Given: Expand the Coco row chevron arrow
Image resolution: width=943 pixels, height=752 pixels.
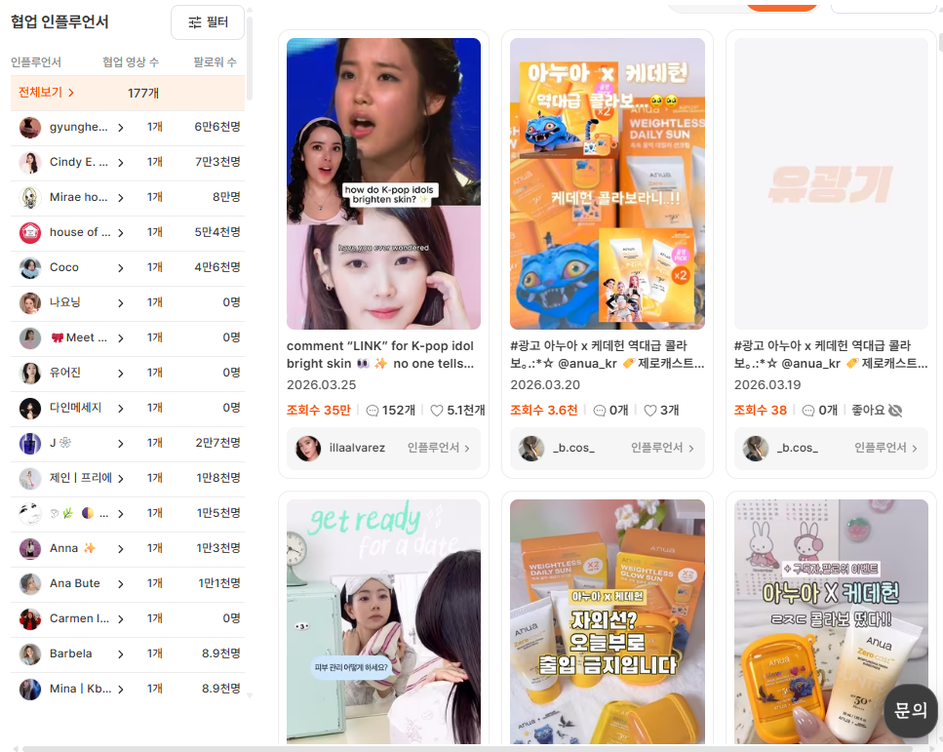Looking at the screenshot, I should pyautogui.click(x=121, y=267).
